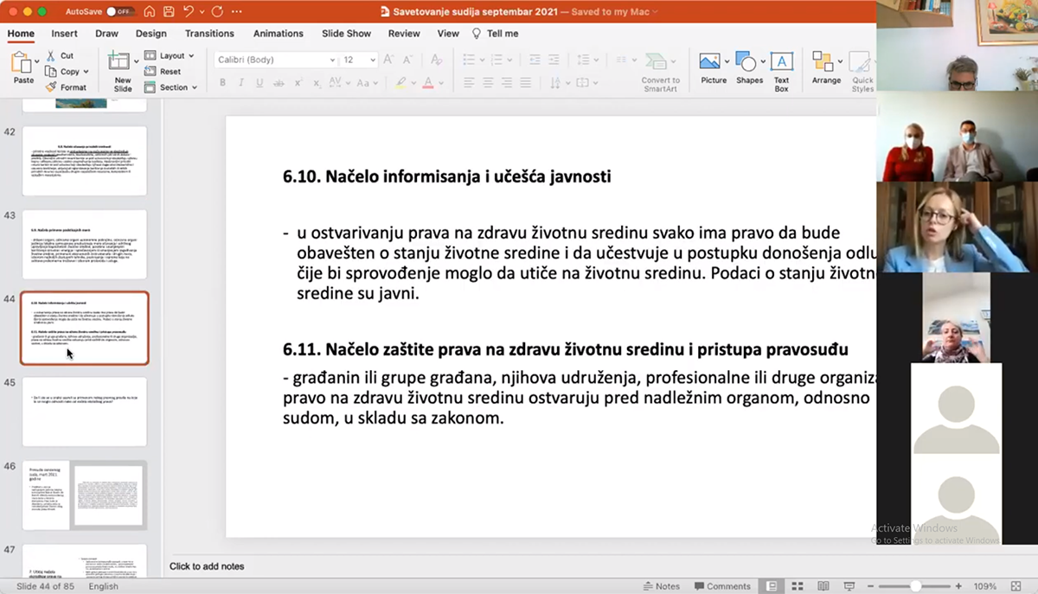Switch to Reading view icon
This screenshot has height=594, width=1038.
pos(823,586)
